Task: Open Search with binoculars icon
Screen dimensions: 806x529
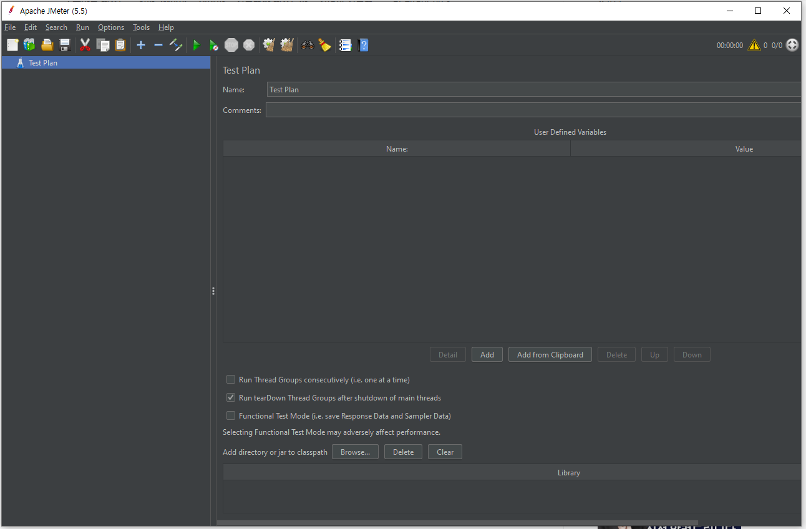Action: pos(308,45)
